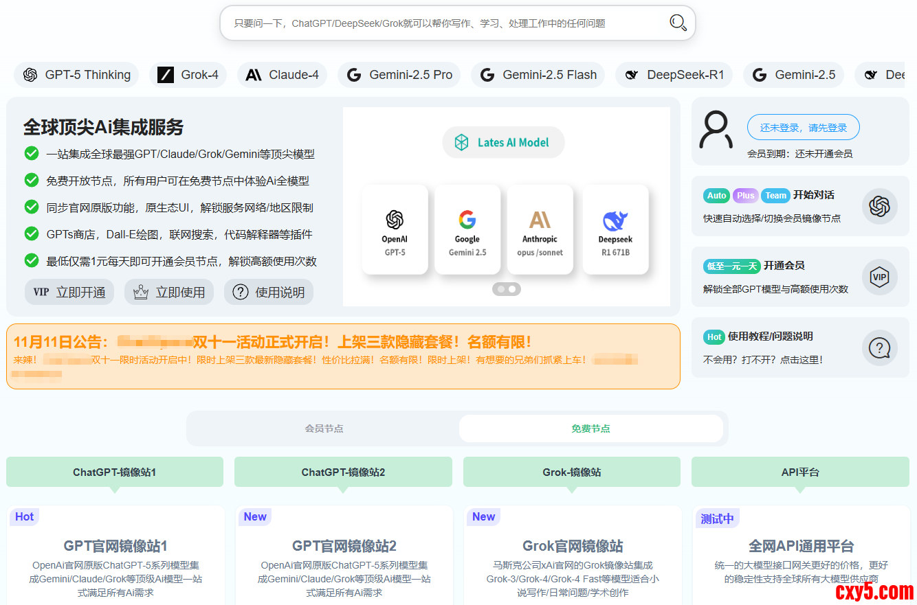This screenshot has height=605, width=917.
Task: Select the second carousel pagination dot
Action: 512,289
